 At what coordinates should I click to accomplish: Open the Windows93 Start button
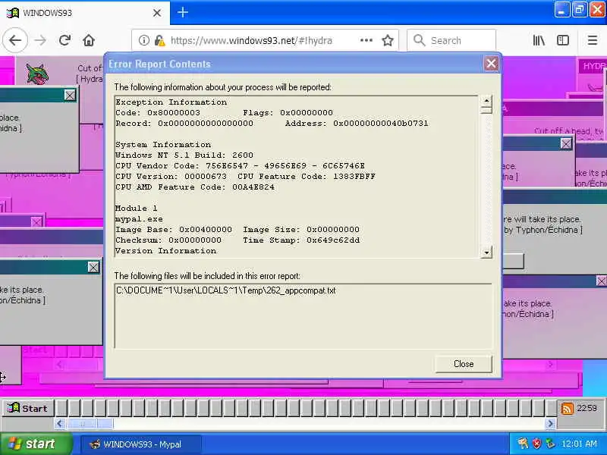[28, 408]
